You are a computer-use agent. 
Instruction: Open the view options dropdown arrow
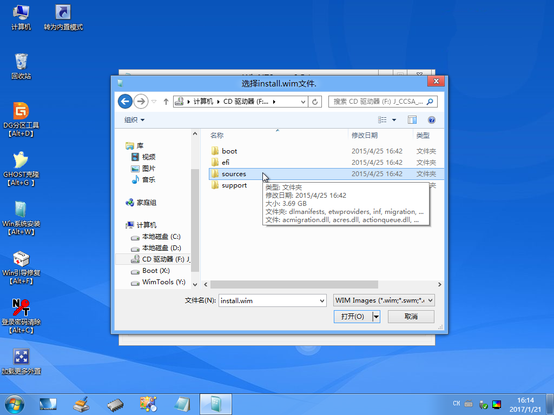(x=394, y=120)
